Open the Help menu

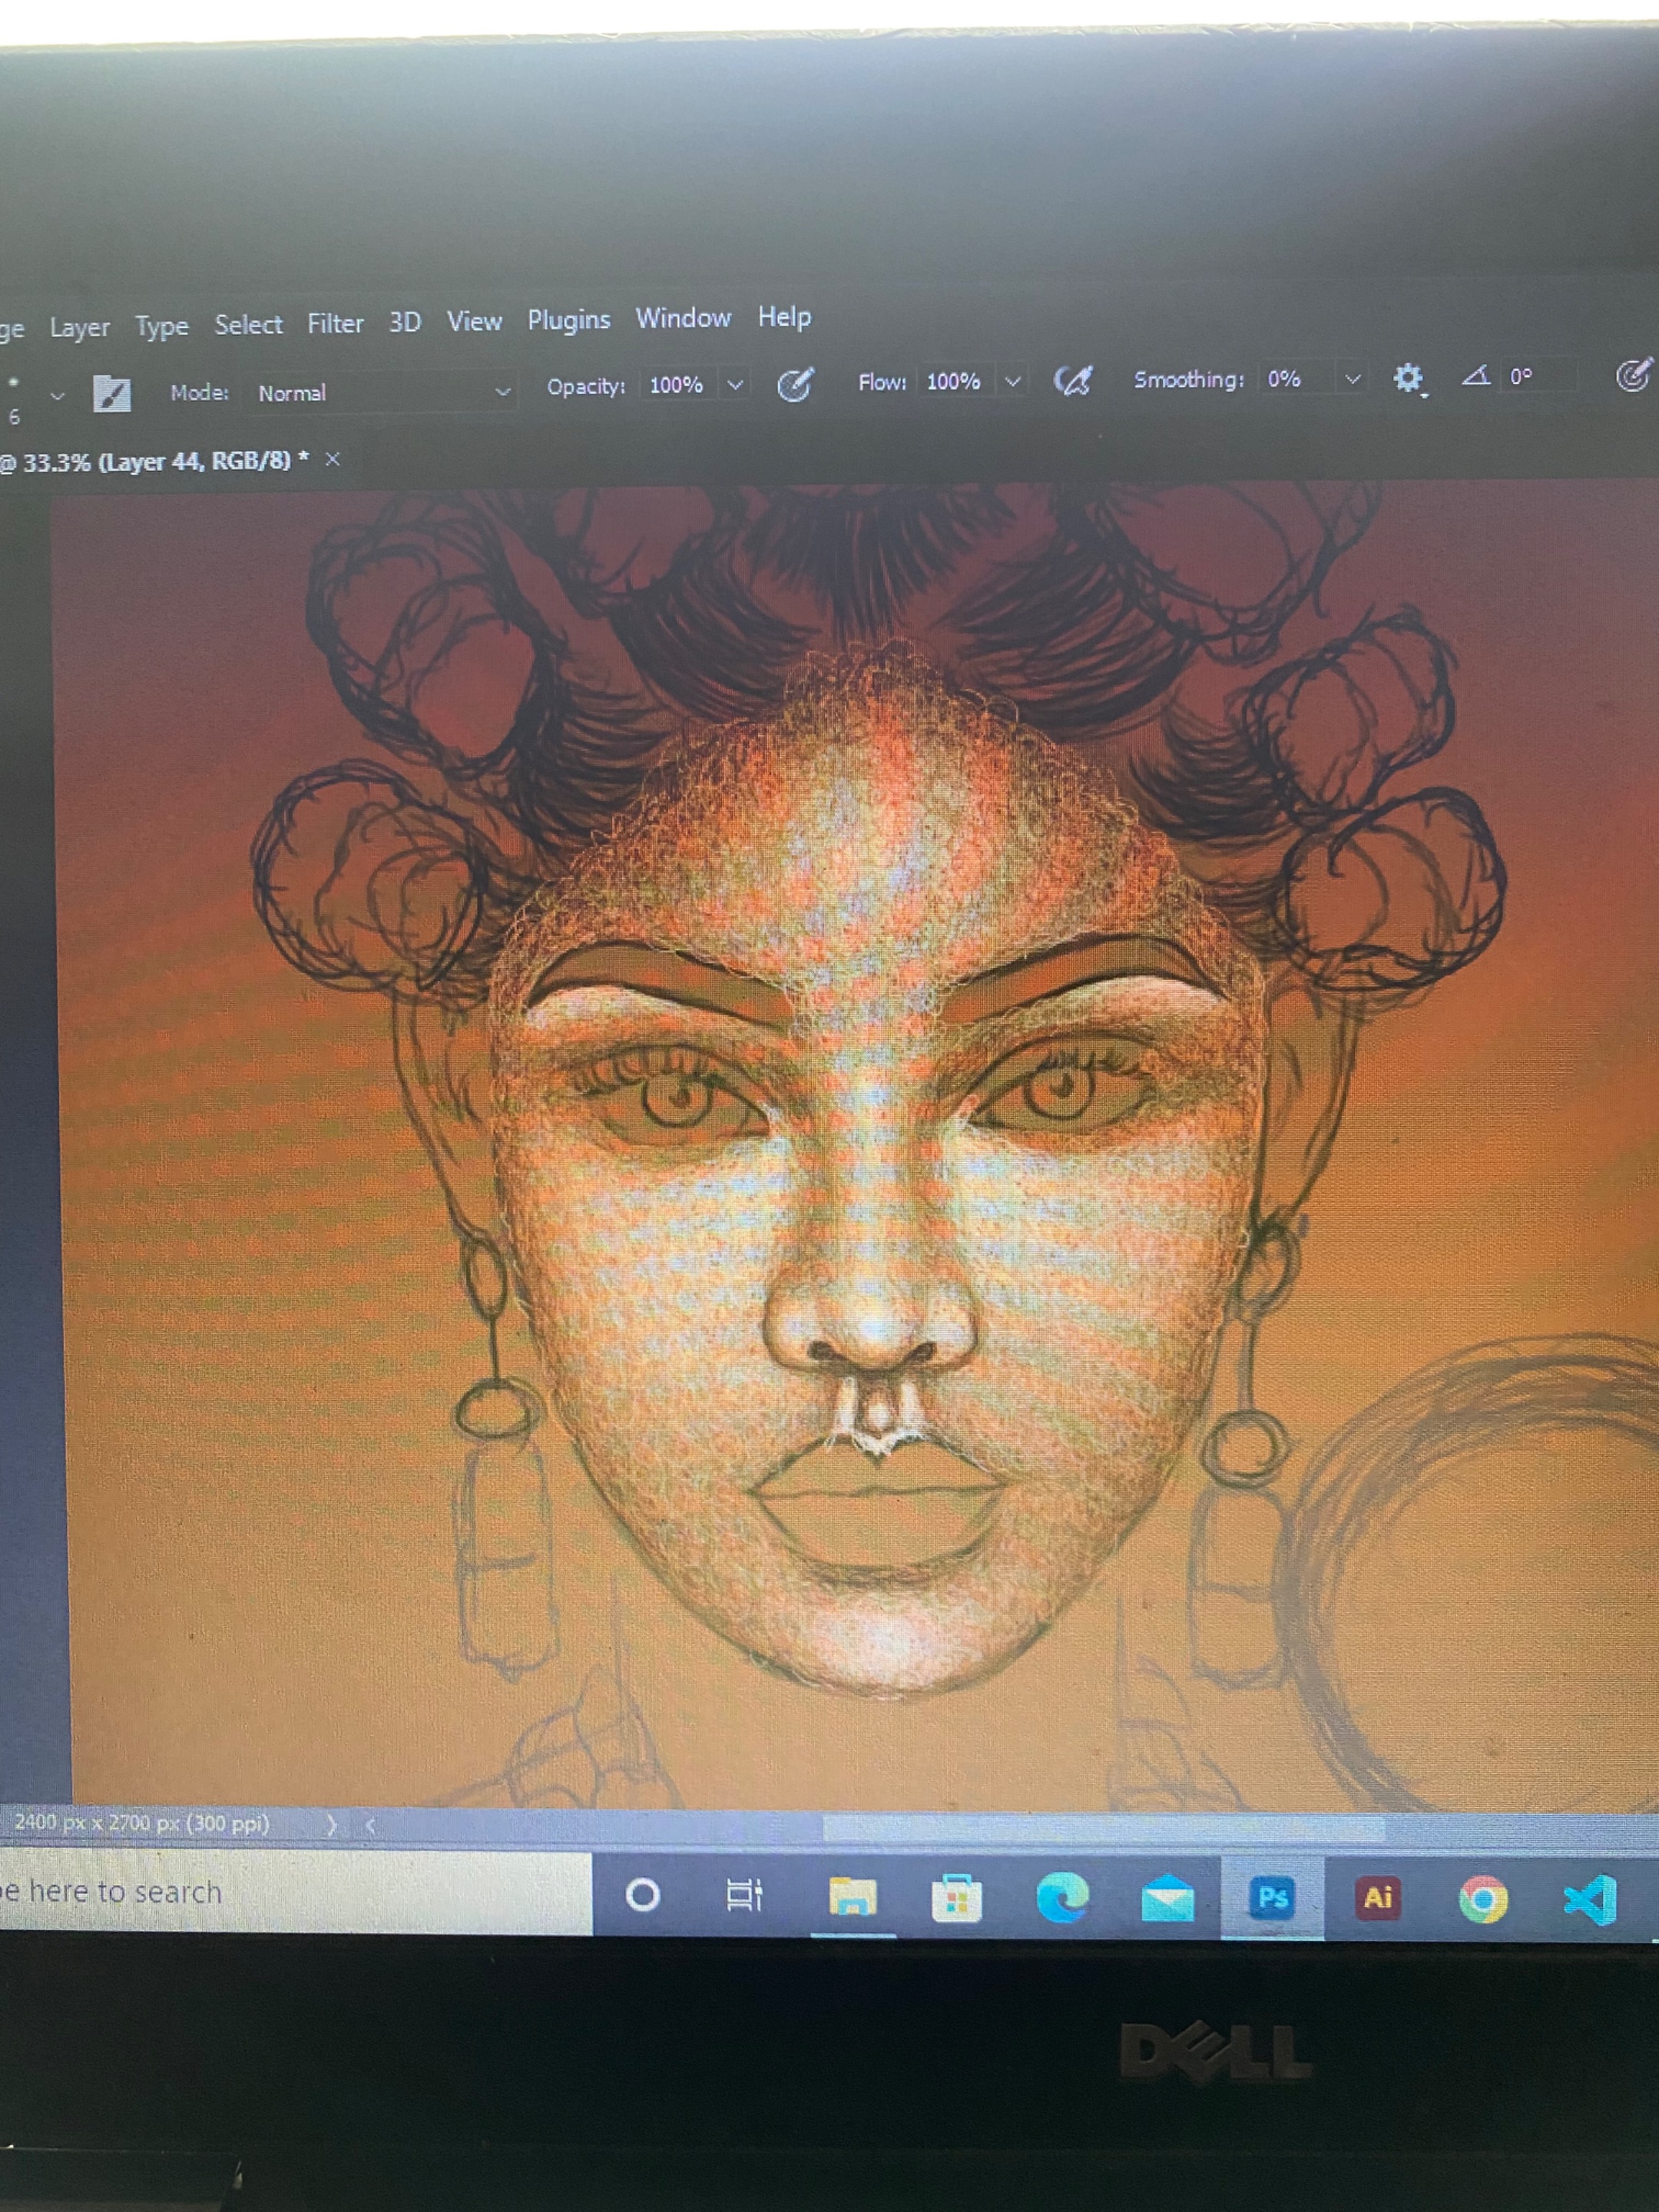(x=784, y=318)
